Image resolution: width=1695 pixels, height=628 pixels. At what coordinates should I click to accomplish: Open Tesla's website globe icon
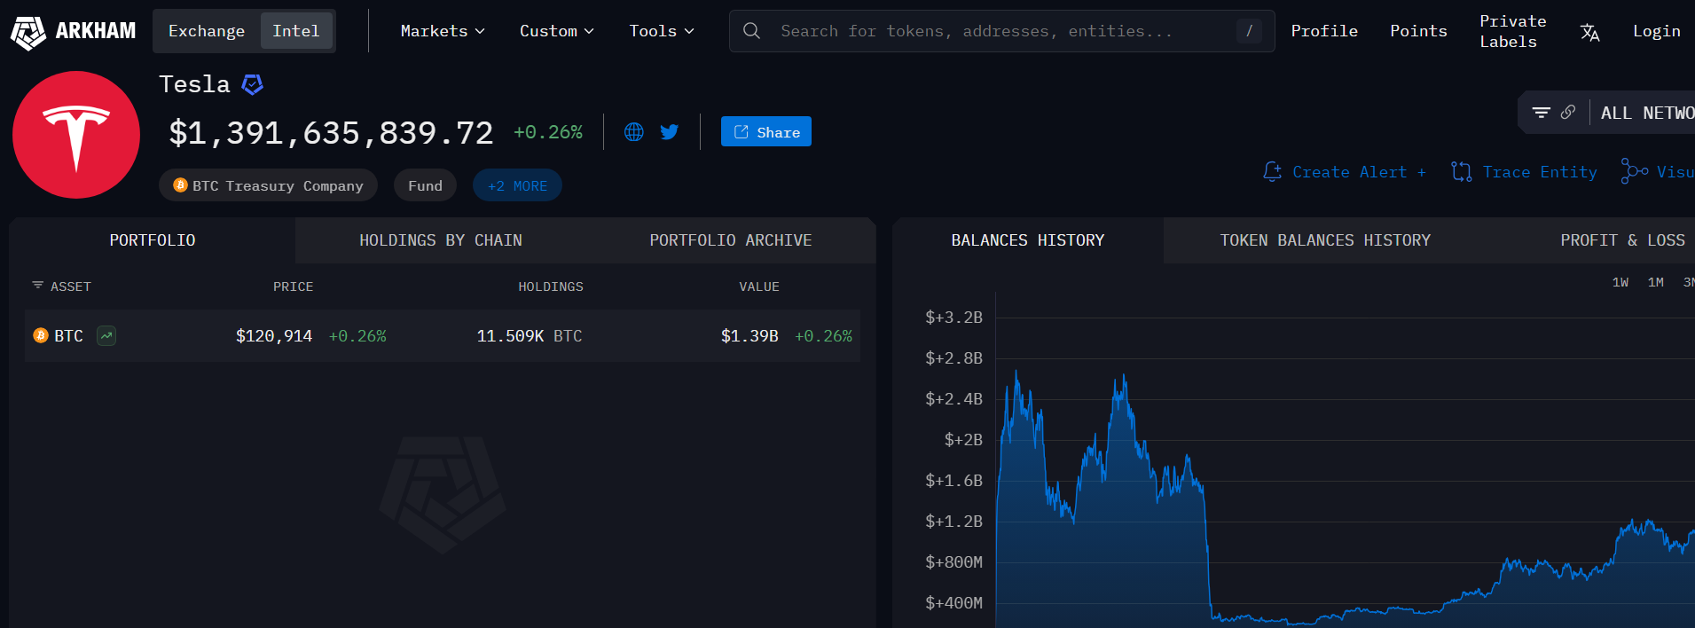point(633,132)
